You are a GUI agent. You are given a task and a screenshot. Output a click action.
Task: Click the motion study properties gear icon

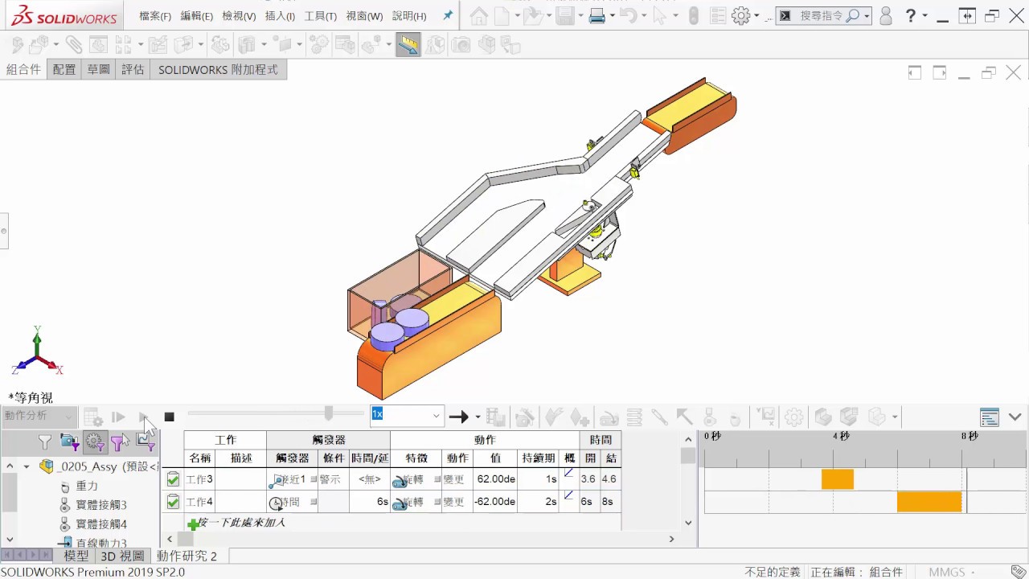793,417
